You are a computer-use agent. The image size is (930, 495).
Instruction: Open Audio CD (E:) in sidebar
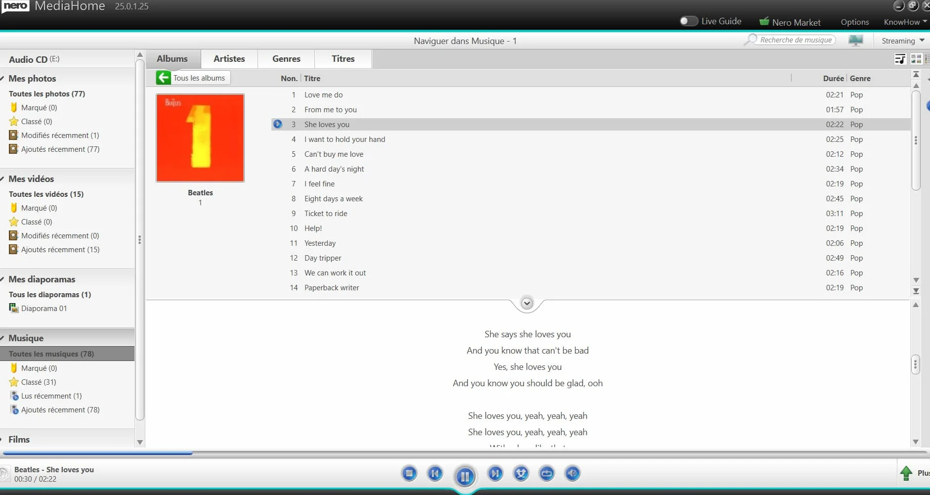[34, 59]
